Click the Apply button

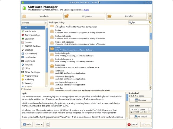(146, 124)
